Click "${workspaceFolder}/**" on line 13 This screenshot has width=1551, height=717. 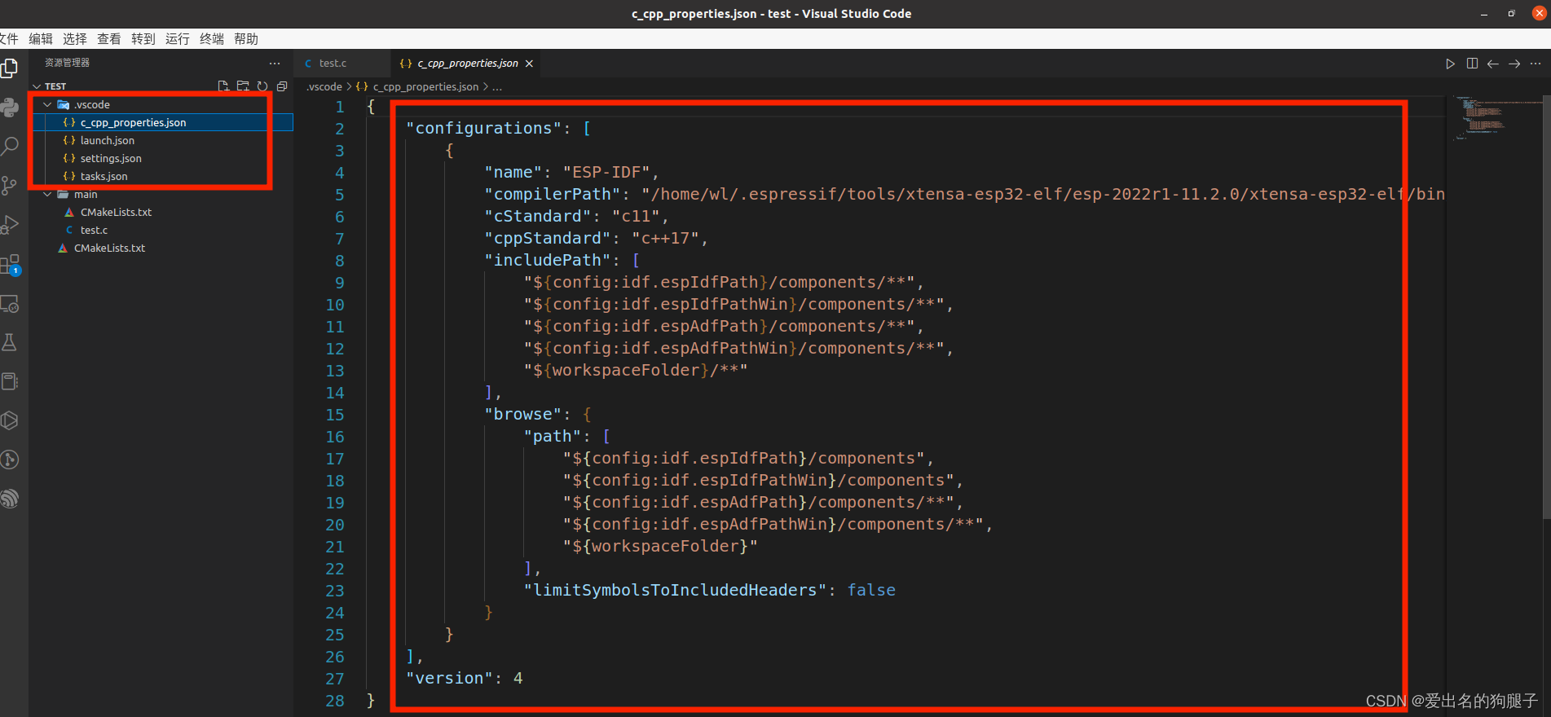point(636,370)
